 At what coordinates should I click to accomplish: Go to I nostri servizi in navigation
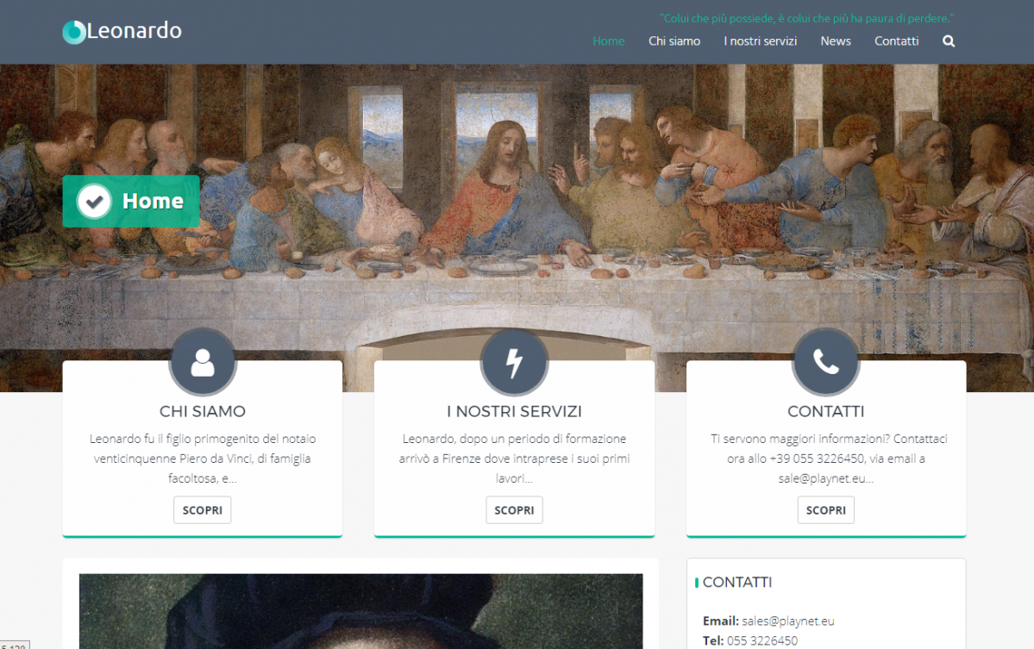tap(761, 41)
